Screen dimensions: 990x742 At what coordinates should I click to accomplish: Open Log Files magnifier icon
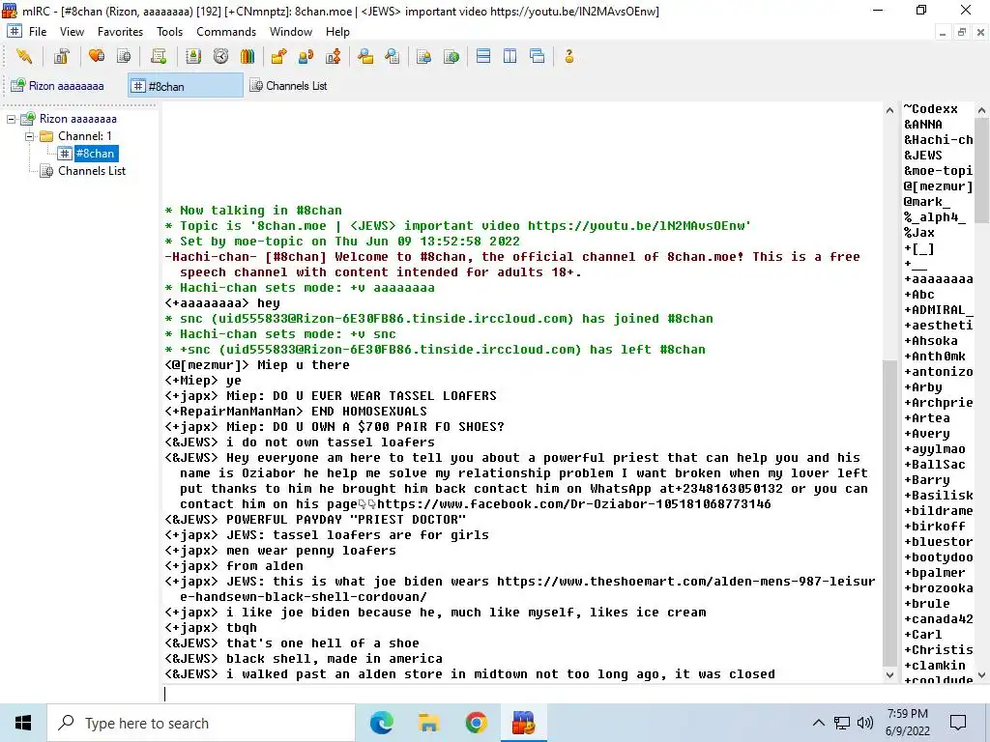pyautogui.click(x=393, y=57)
